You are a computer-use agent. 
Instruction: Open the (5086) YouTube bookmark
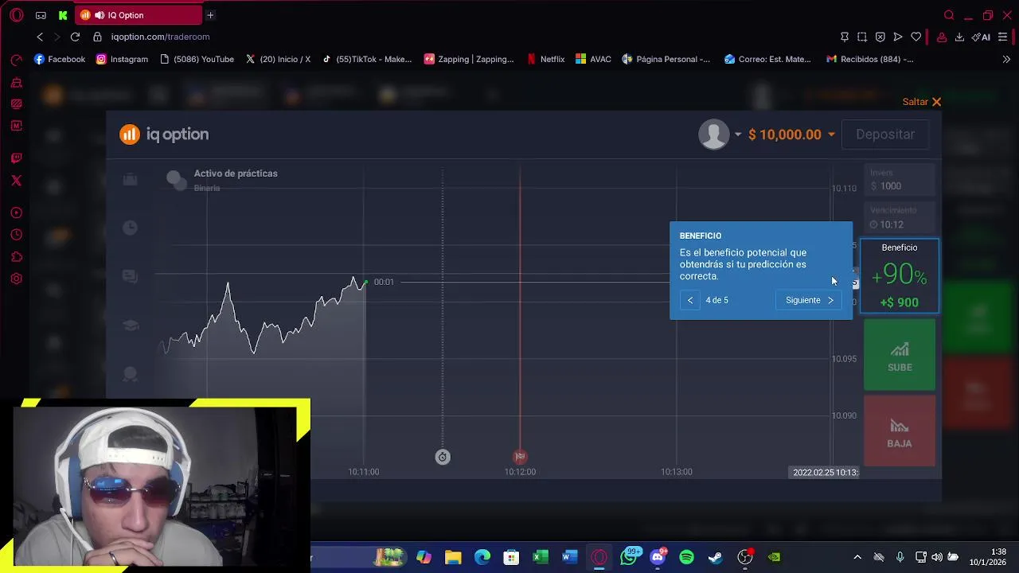pos(197,59)
